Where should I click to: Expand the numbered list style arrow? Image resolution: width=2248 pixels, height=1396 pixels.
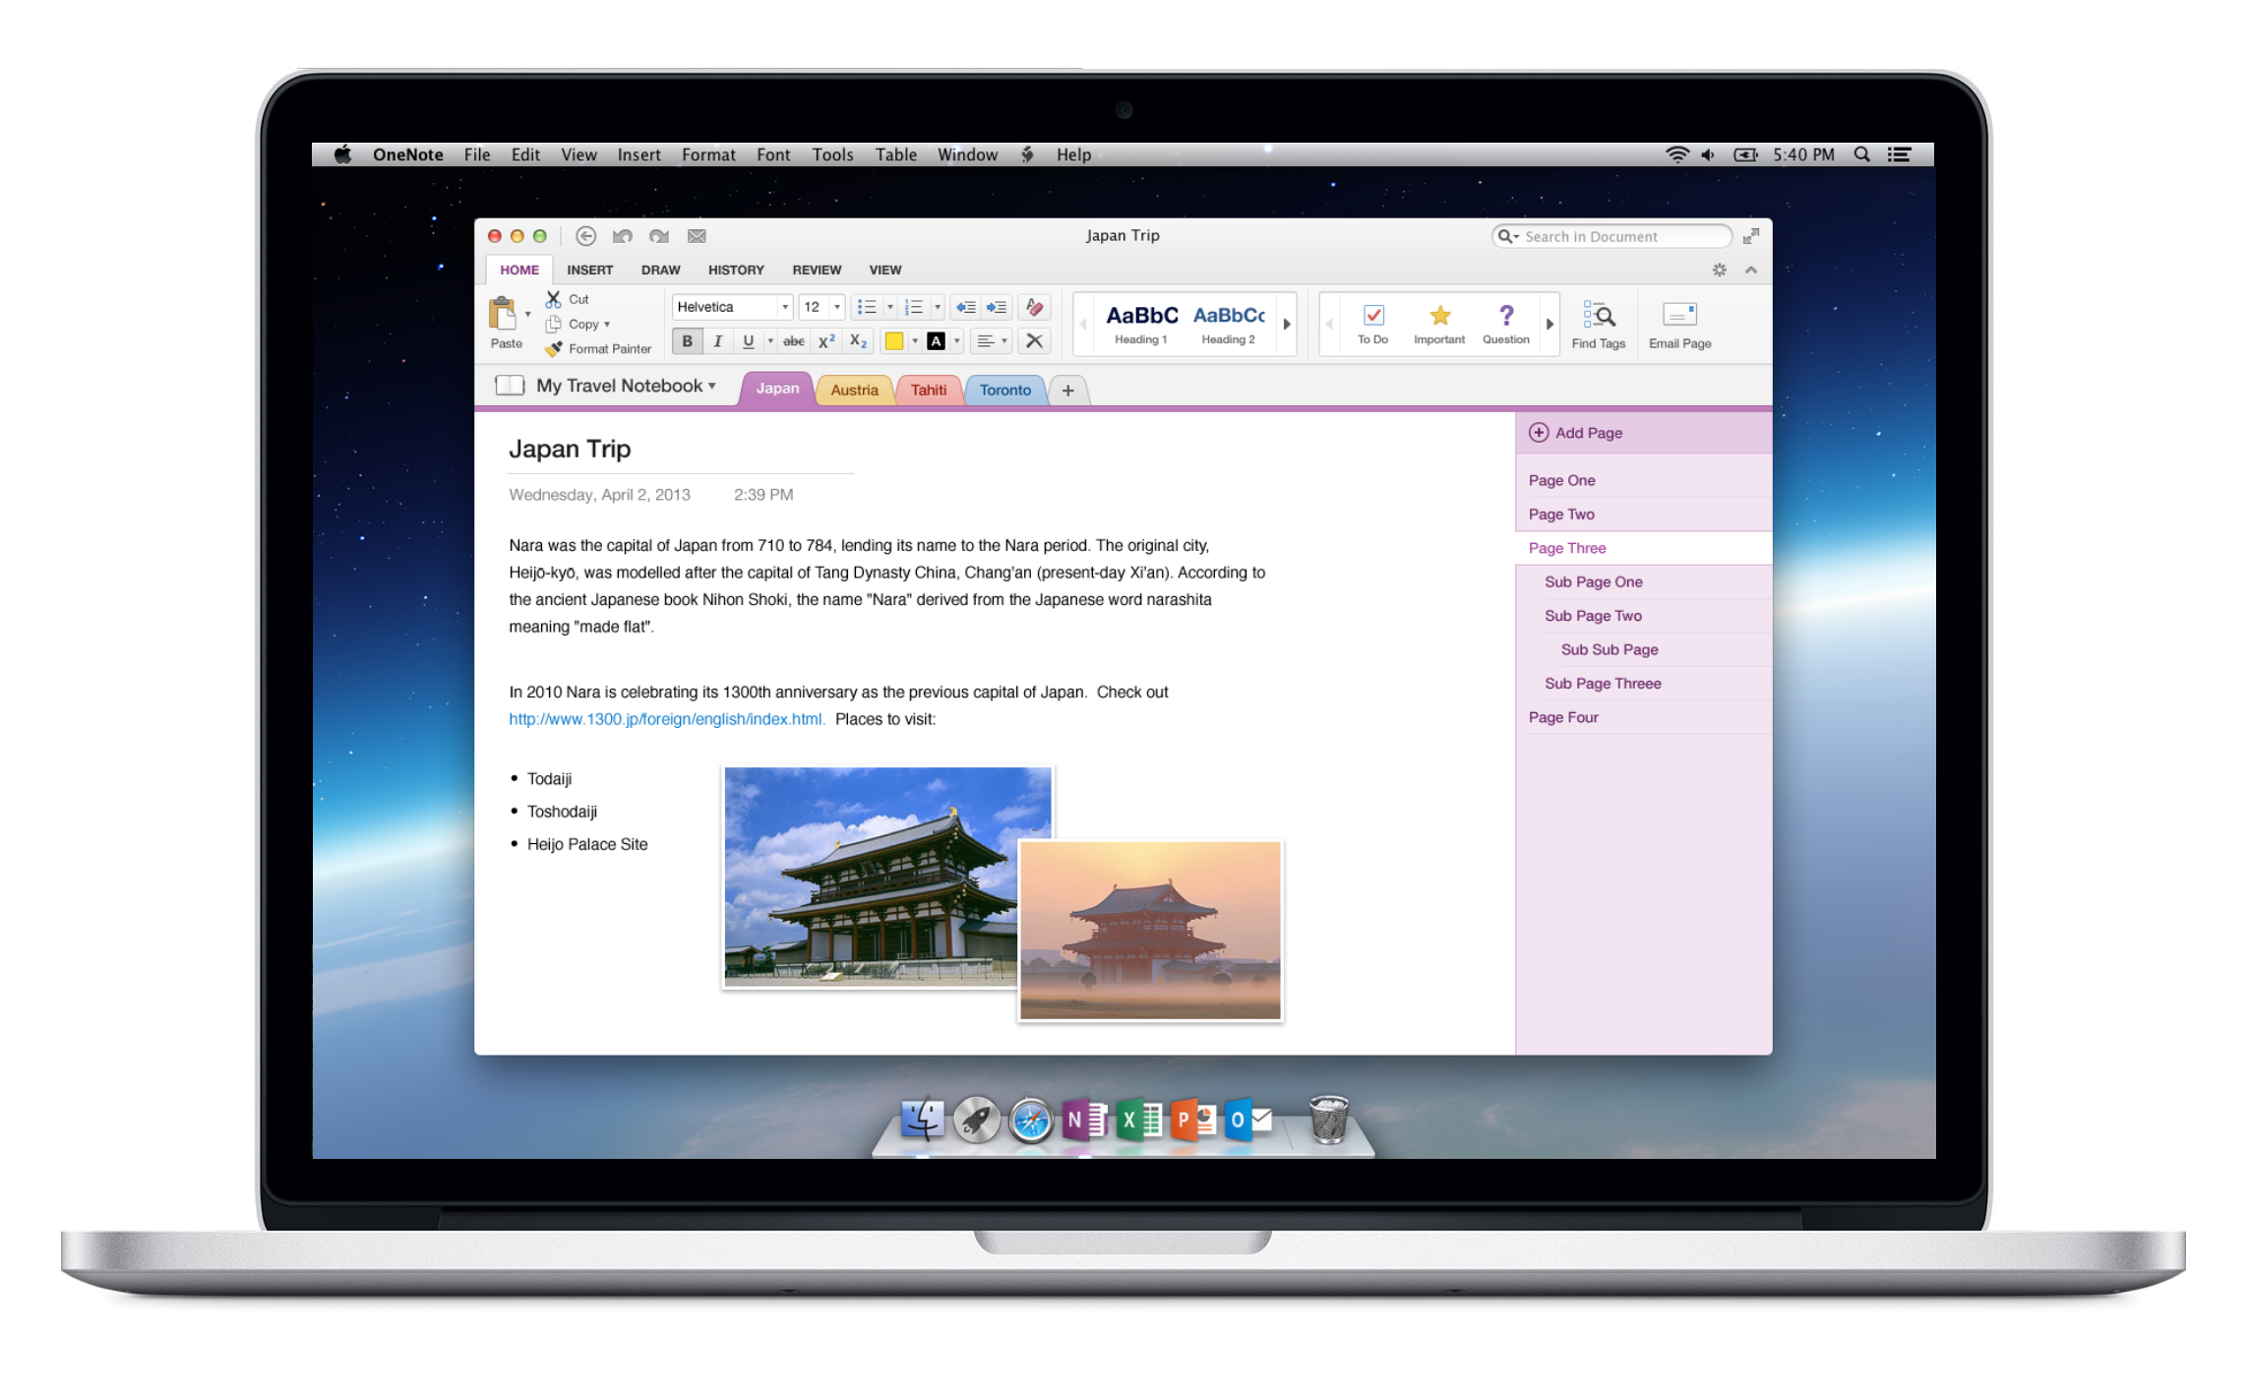(938, 307)
